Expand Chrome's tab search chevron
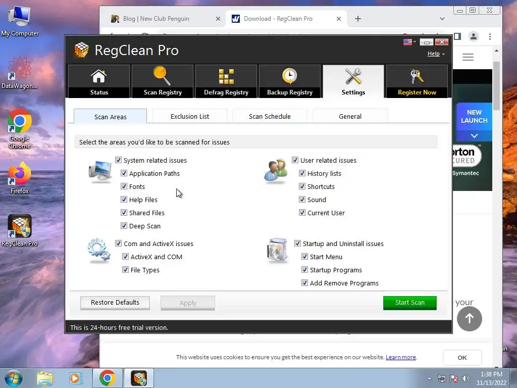The height and width of the screenshot is (388, 517). click(442, 19)
